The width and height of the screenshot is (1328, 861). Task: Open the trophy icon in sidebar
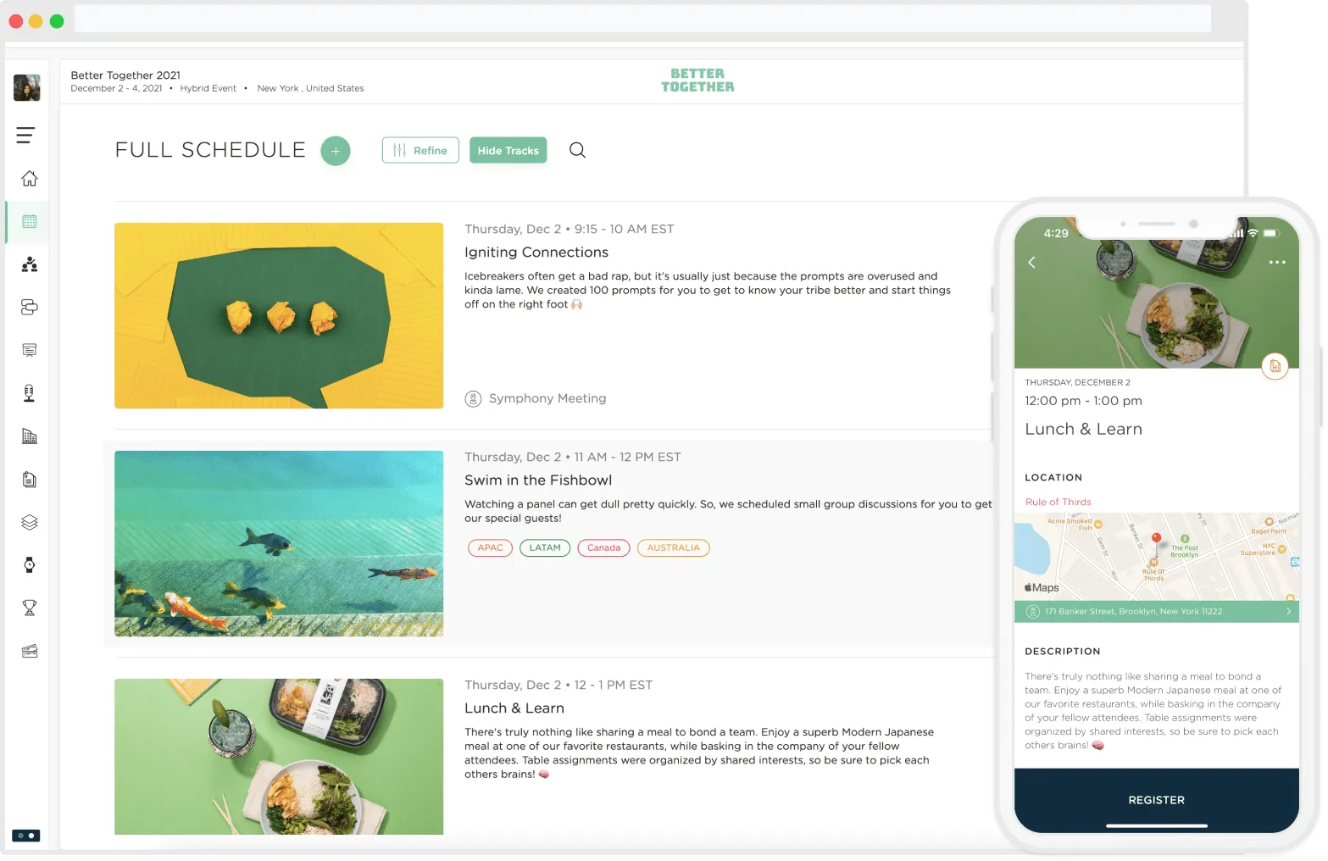30,608
